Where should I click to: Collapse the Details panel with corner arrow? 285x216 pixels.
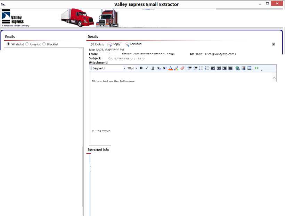(x=274, y=44)
